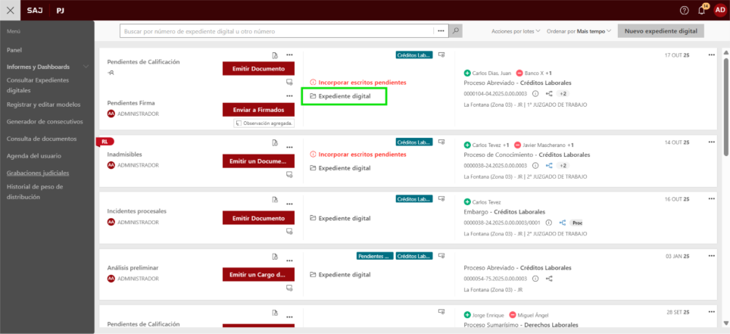730x334 pixels.
Task: Click the related-processes icon in the Embargo row
Action: click(562, 223)
